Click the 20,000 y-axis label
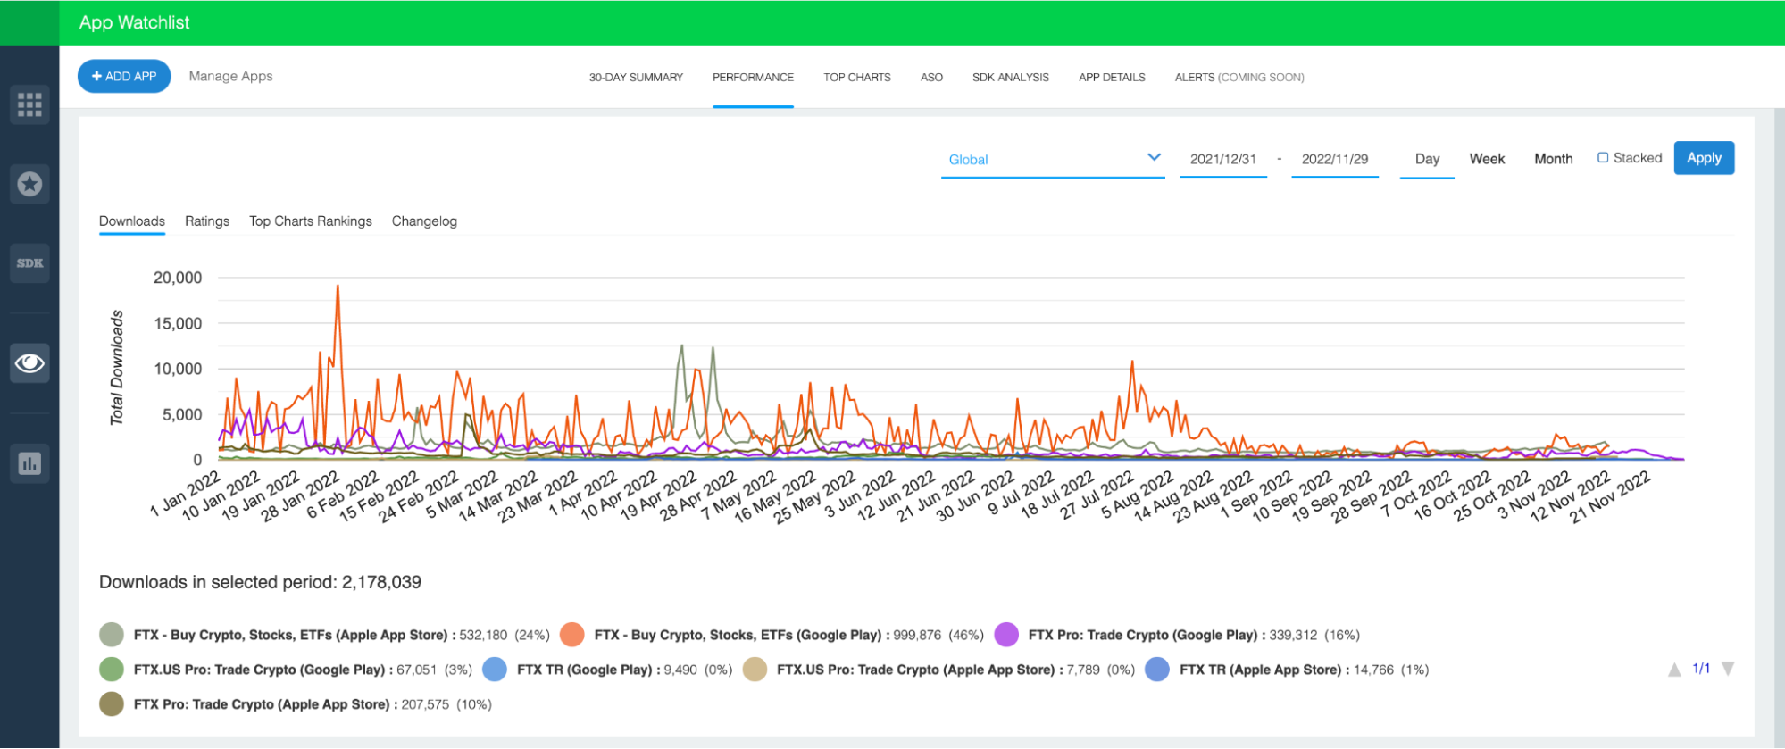 coord(178,278)
